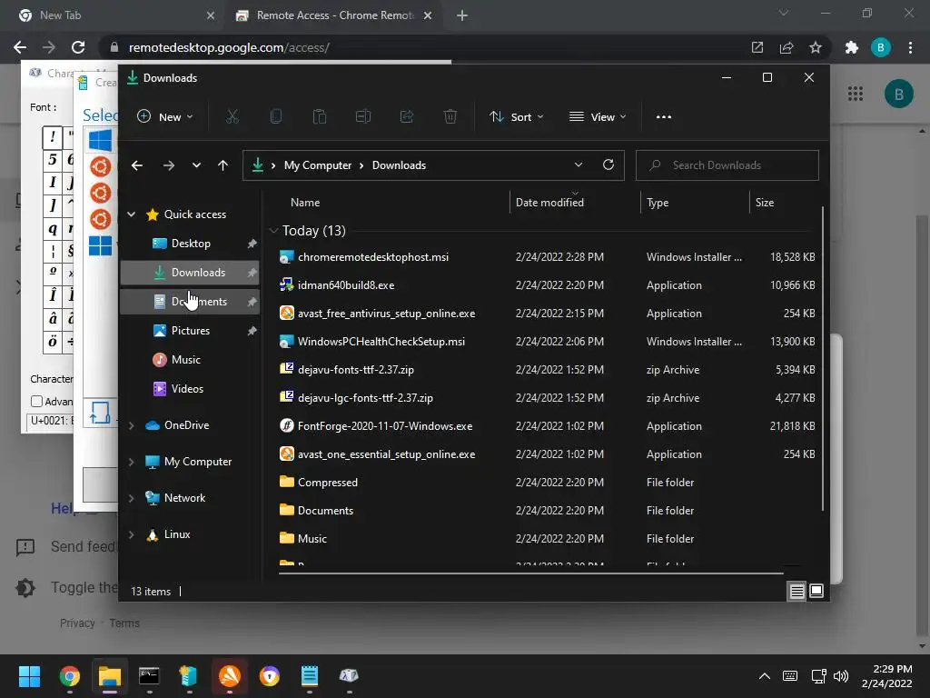Reload the Chrome page
The width and height of the screenshot is (930, 698).
coord(78,47)
